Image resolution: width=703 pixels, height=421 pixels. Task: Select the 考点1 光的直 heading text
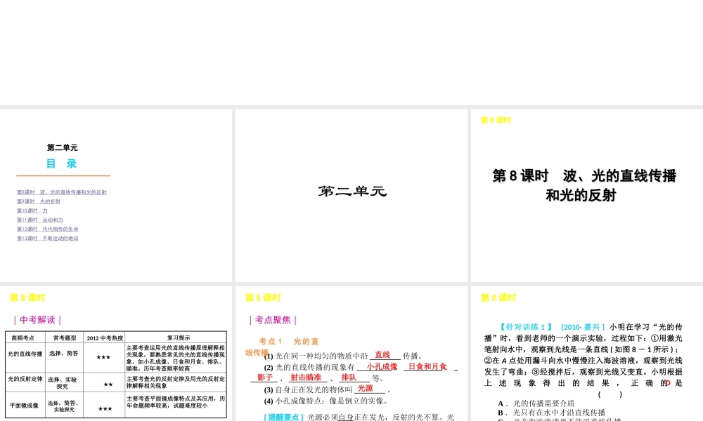[289, 342]
